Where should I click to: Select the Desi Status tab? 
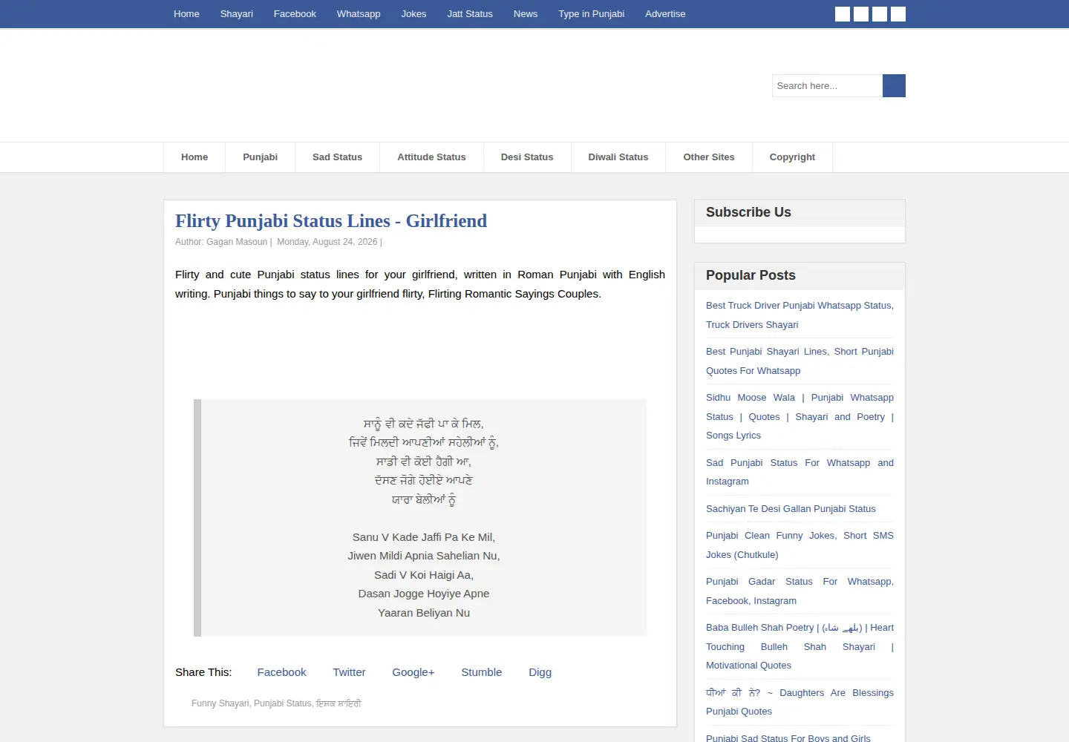coord(527,157)
